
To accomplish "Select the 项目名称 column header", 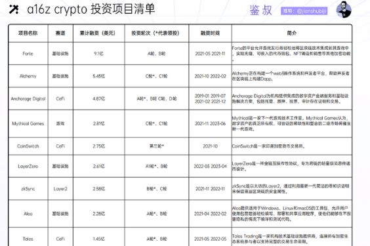I will [28, 33].
